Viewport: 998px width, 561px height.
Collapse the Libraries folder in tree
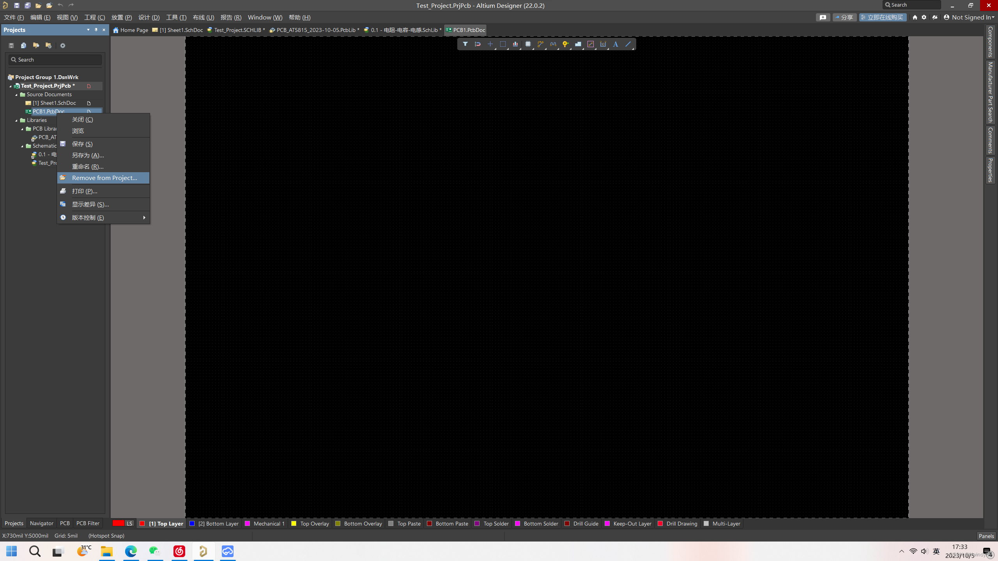pyautogui.click(x=16, y=120)
